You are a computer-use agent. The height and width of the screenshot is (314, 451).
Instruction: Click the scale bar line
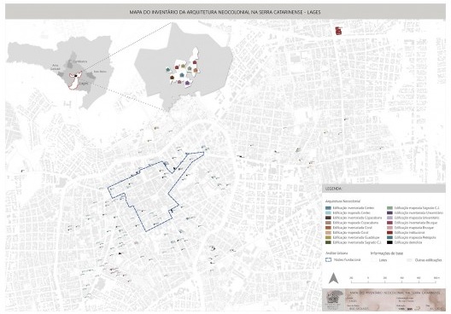394,282
